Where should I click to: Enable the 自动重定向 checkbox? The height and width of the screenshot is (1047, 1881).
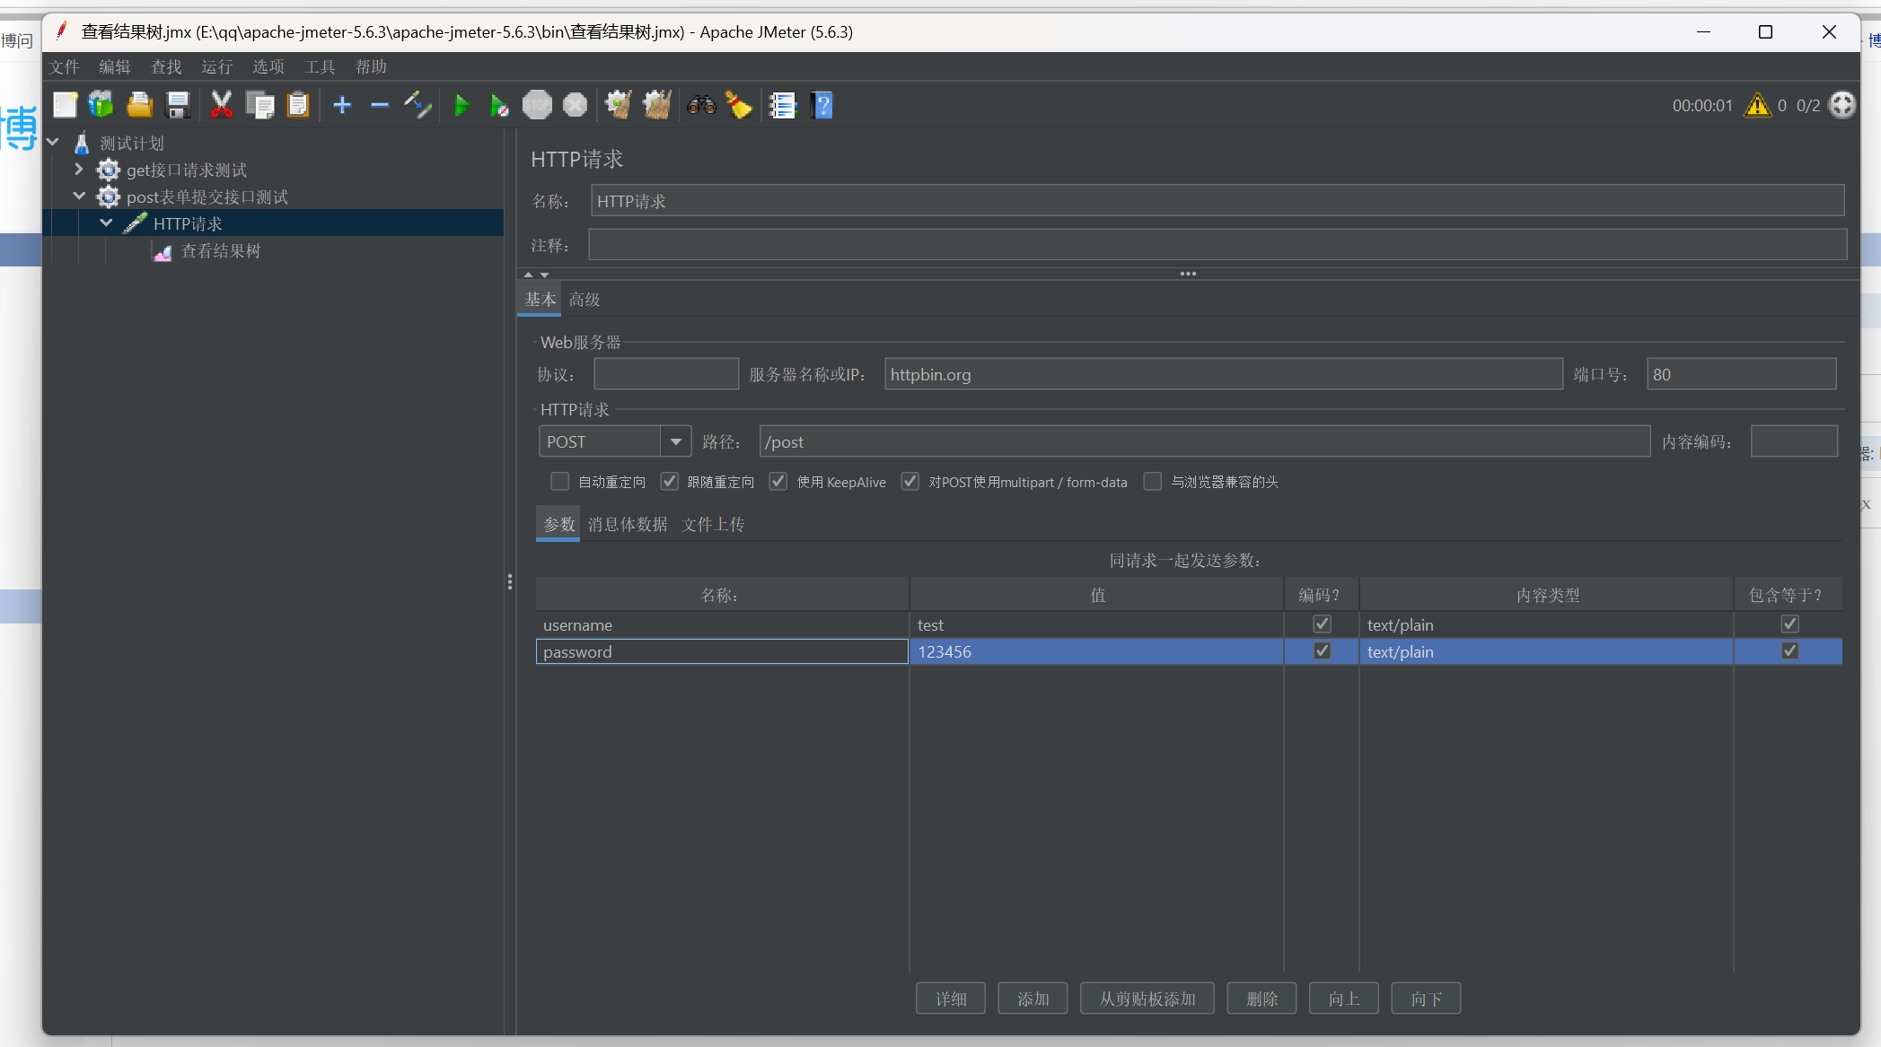tap(559, 482)
